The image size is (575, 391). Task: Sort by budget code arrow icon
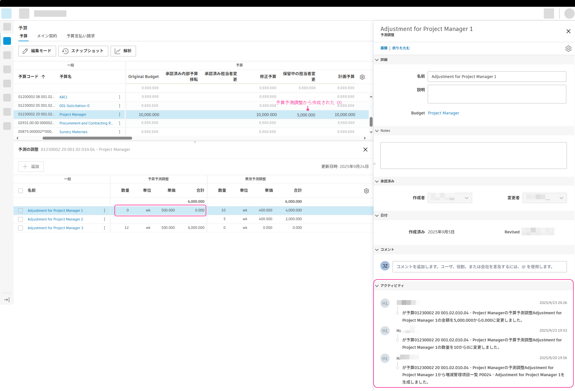pyautogui.click(x=43, y=77)
